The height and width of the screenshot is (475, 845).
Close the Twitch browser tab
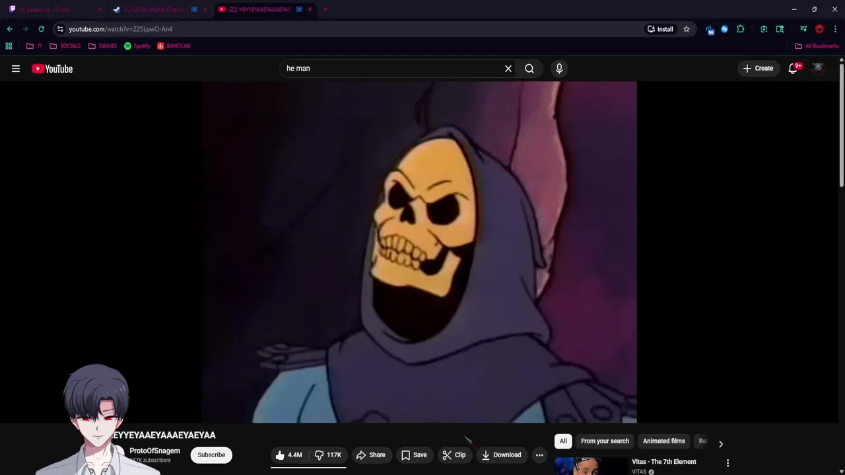100,9
